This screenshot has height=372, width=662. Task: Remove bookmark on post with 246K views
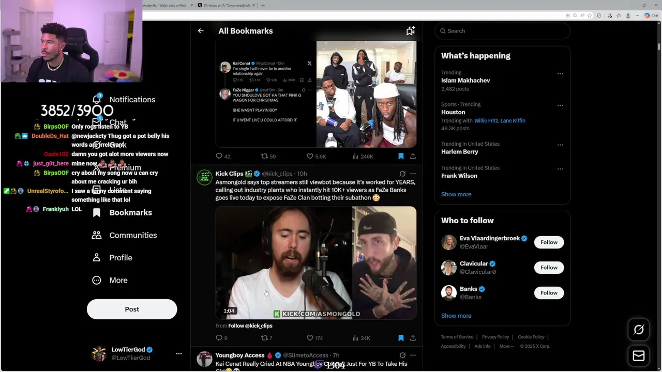[401, 156]
